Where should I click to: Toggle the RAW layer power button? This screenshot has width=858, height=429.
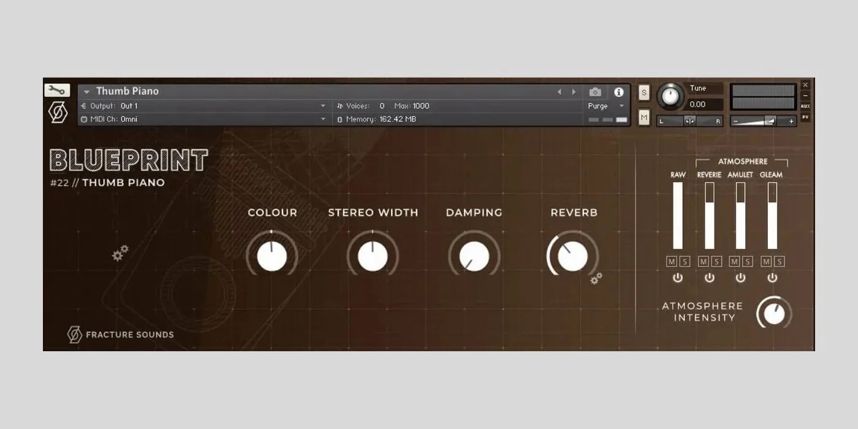[x=677, y=278]
